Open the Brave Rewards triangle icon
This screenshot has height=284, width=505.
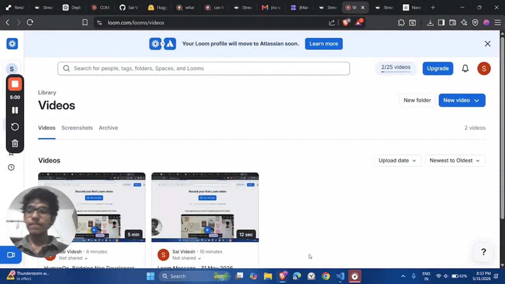(359, 22)
